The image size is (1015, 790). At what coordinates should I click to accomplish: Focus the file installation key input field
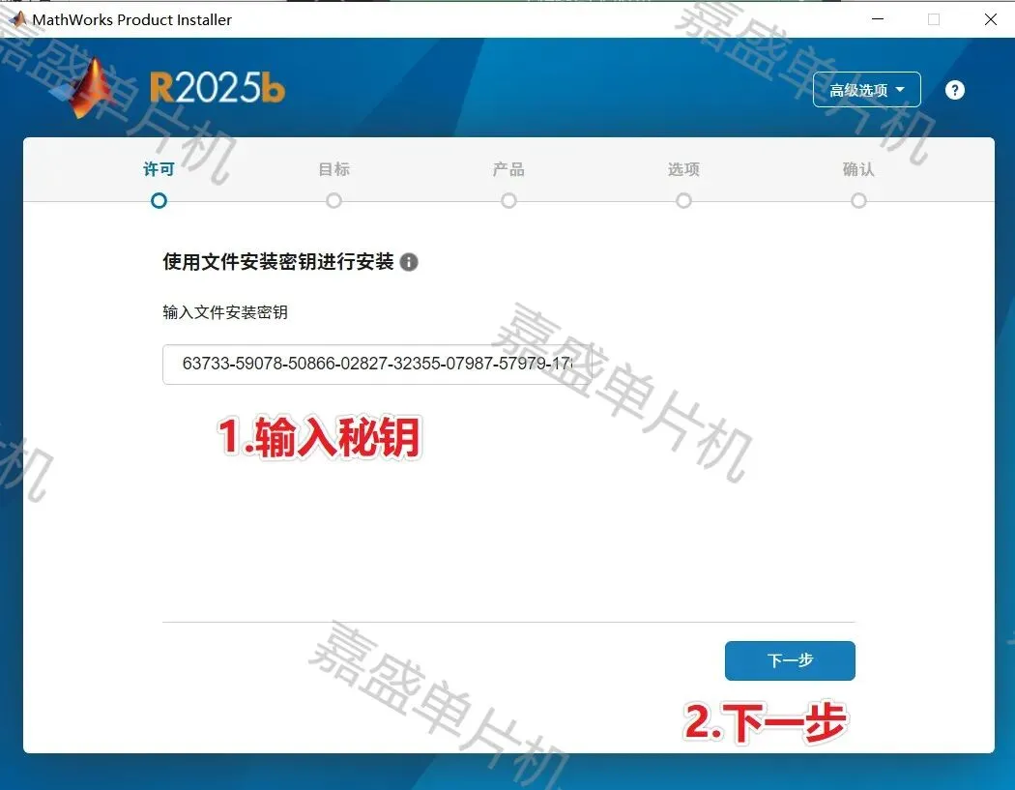click(x=377, y=364)
